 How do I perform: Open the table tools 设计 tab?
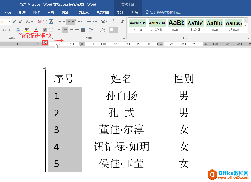120,12
